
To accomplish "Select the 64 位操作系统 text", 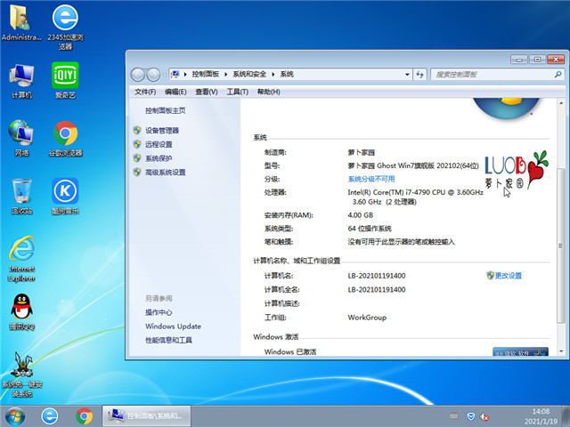I will pos(370,229).
